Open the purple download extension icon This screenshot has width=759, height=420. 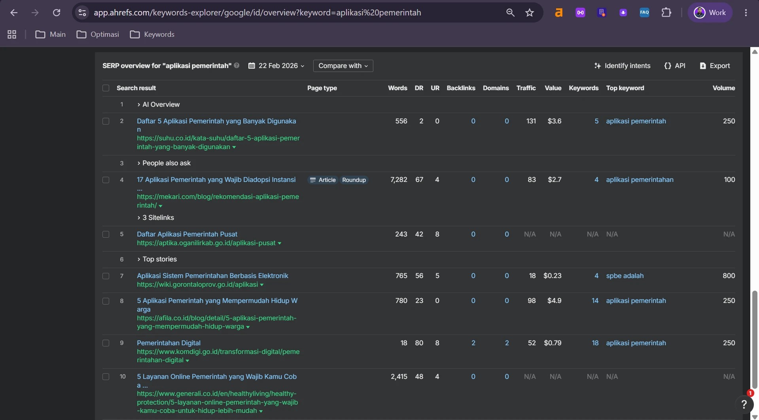[623, 13]
